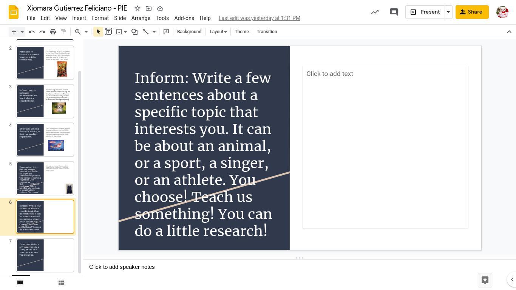Click the Print icon in toolbar
This screenshot has width=516, height=290.
click(53, 32)
